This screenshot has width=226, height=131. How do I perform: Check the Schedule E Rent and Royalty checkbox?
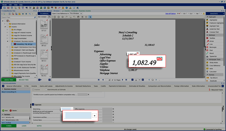tap(10, 50)
